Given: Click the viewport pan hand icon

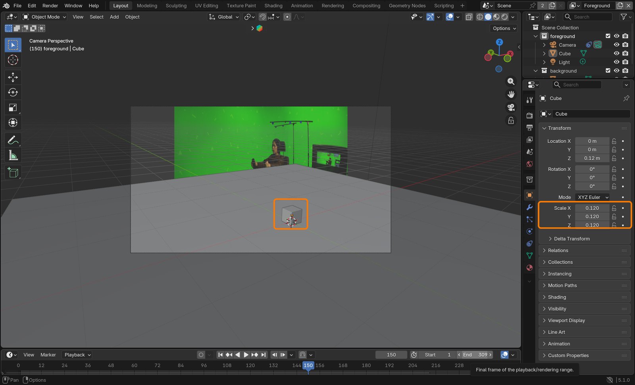Looking at the screenshot, I should coord(511,94).
